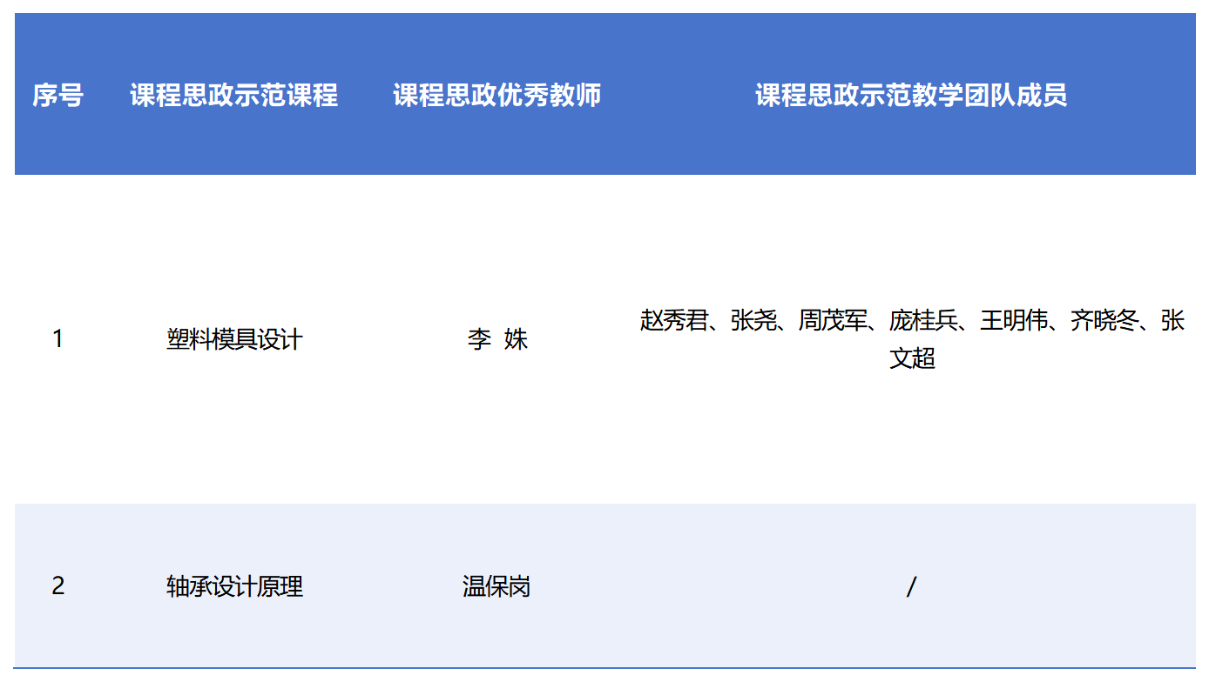The image size is (1209, 682).
Task: Click the 序号 column header
Action: point(57,95)
